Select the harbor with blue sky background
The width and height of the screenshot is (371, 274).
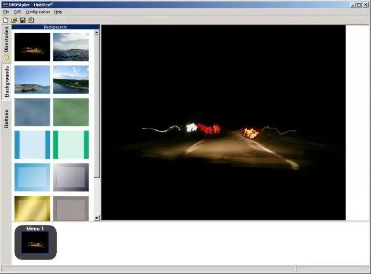(32, 80)
